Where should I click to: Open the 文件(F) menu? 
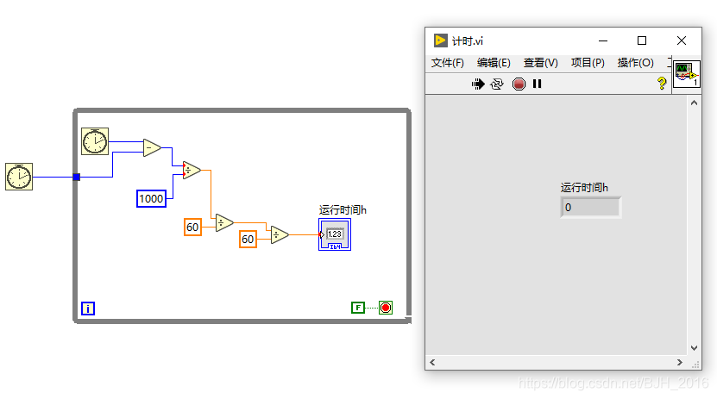[x=447, y=63]
